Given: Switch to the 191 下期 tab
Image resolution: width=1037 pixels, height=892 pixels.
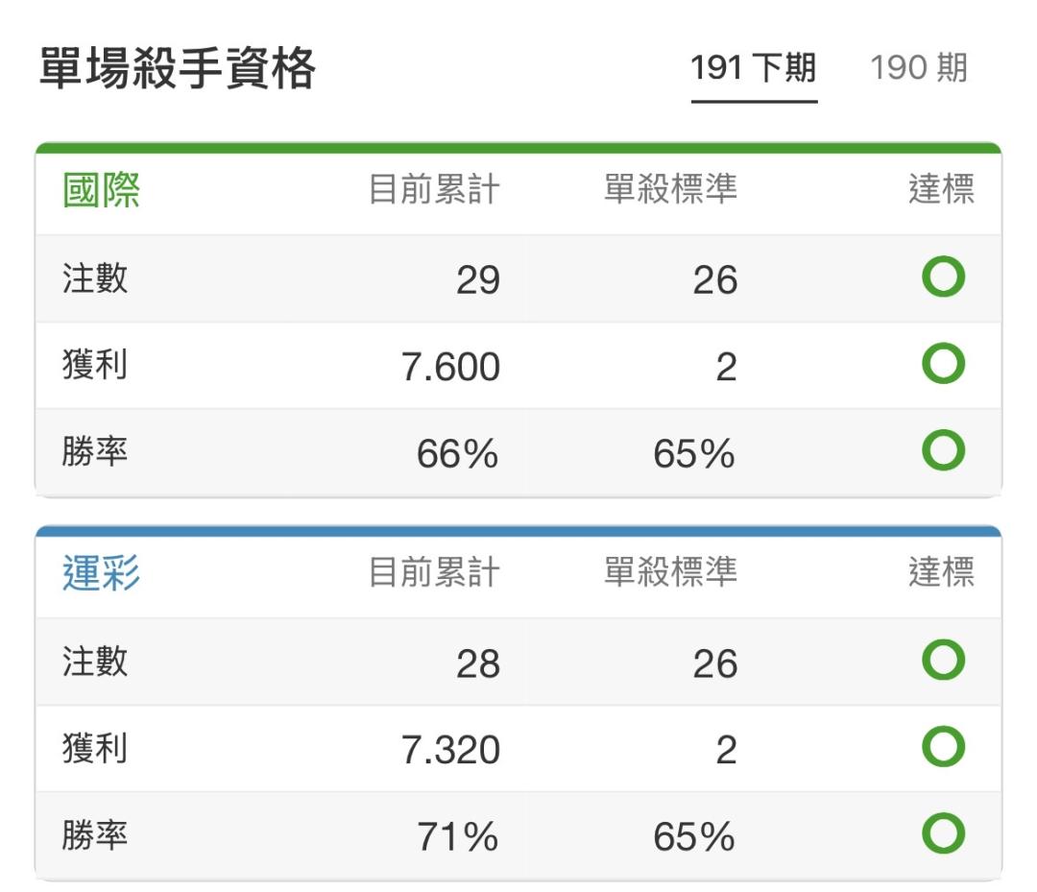Looking at the screenshot, I should 754,68.
